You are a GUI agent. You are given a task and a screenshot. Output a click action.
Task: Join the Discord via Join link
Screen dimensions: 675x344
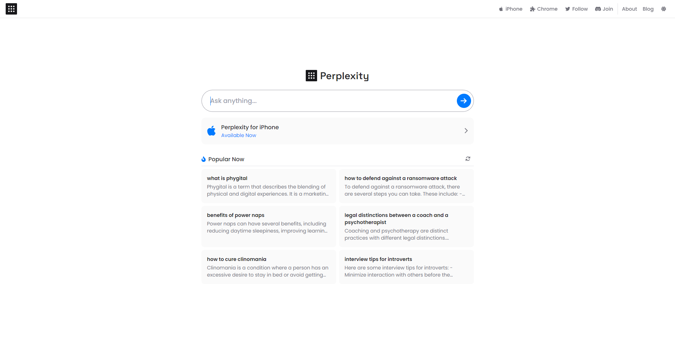pyautogui.click(x=604, y=9)
